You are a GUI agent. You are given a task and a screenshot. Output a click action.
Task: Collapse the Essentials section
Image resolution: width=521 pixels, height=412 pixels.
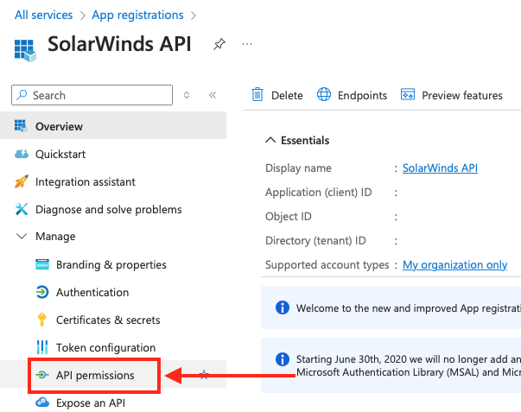[x=270, y=140]
